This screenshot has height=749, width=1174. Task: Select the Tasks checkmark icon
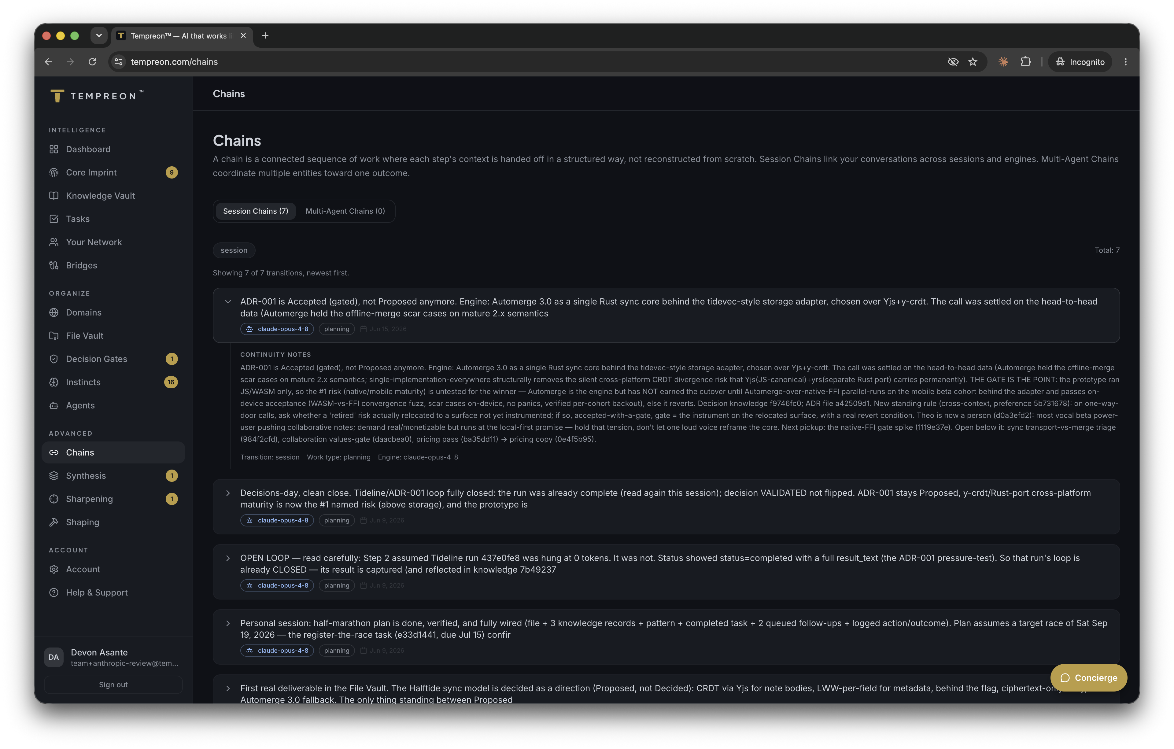tap(54, 219)
